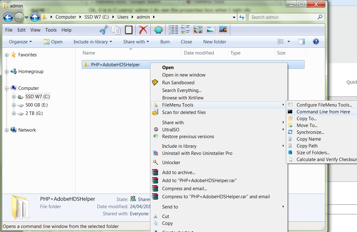Click the search magnifier icon
This screenshot has width=357, height=232.
click(x=320, y=17)
